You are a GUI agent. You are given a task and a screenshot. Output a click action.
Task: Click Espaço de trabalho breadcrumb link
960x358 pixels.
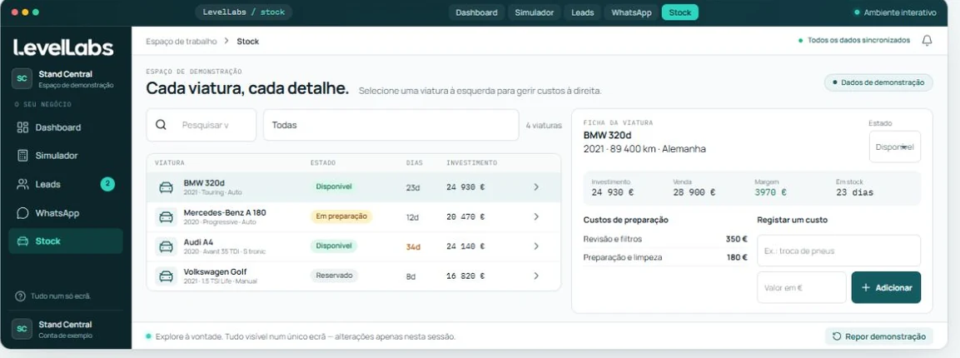coord(182,41)
